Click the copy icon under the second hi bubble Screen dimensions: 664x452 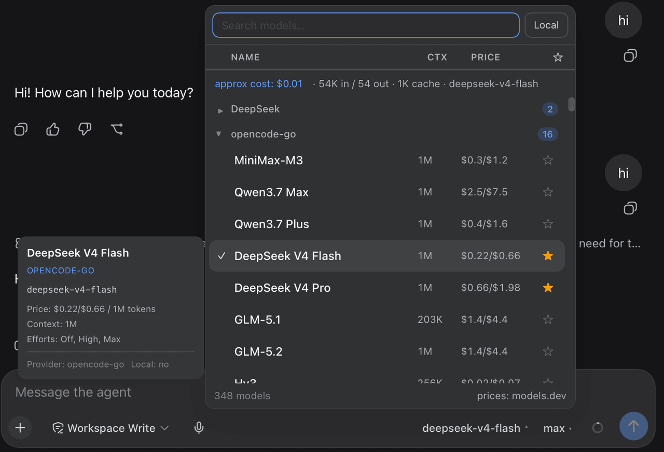tap(630, 208)
